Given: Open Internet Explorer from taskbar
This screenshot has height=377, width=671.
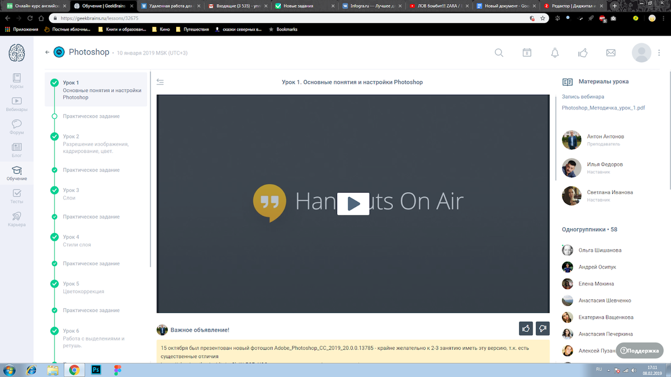Looking at the screenshot, I should point(31,370).
